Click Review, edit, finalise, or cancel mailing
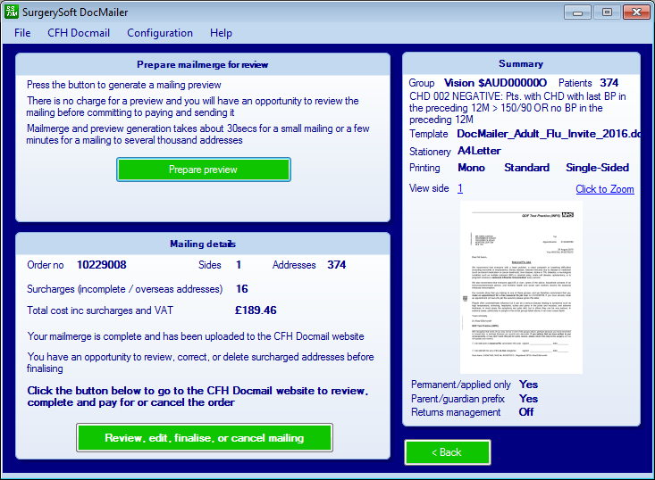655x480 pixels. [205, 438]
